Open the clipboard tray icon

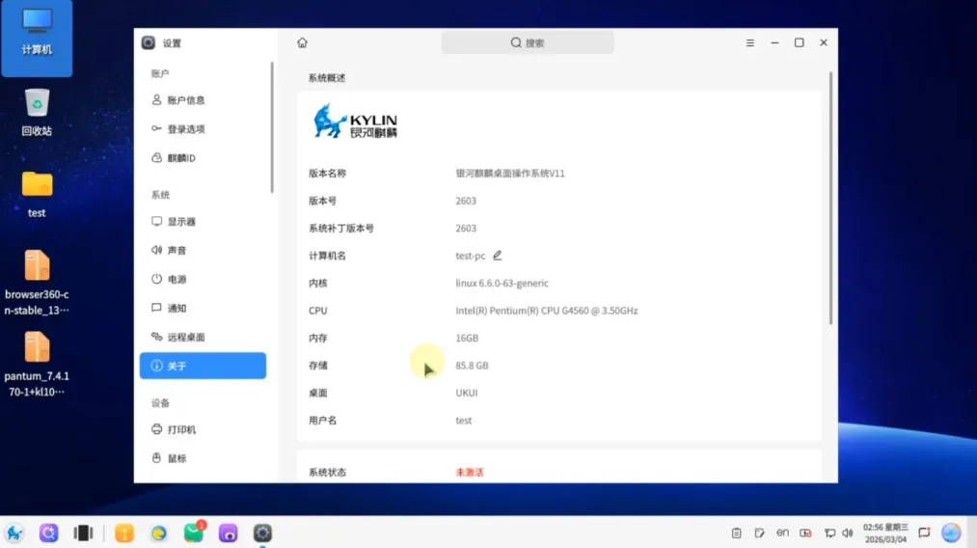pos(737,533)
